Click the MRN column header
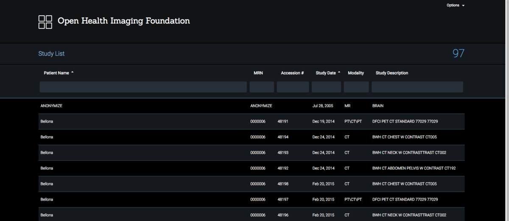The height and width of the screenshot is (221, 509). click(258, 73)
